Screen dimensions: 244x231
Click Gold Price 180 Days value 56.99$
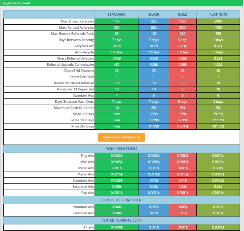click(183, 120)
